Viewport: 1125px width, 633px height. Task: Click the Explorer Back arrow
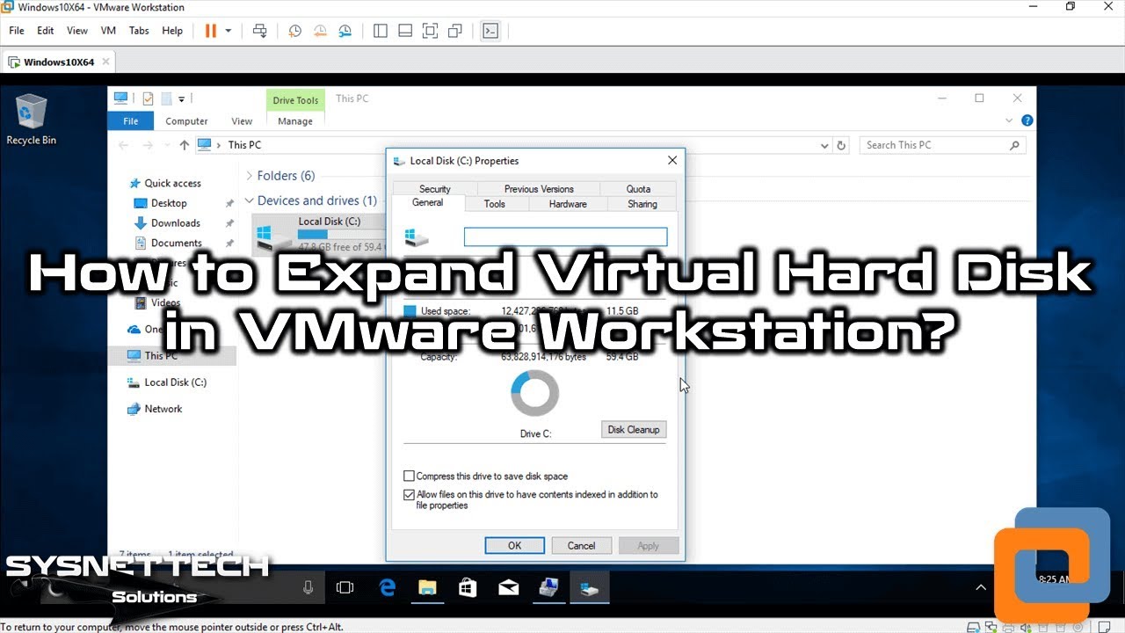pos(124,145)
